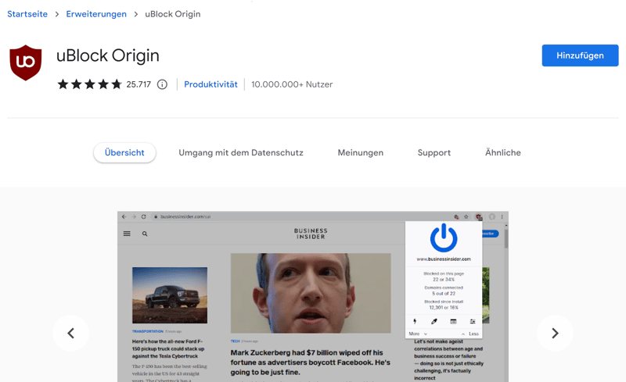Follow the Startseite breadcrumb link
626x382 pixels.
point(27,14)
